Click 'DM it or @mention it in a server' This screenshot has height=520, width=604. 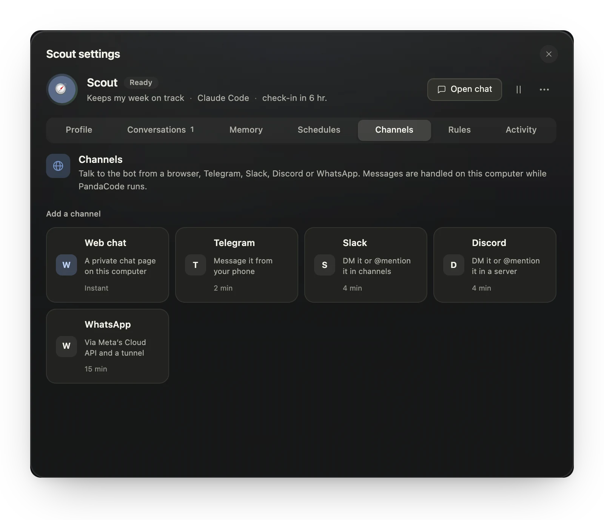point(506,266)
